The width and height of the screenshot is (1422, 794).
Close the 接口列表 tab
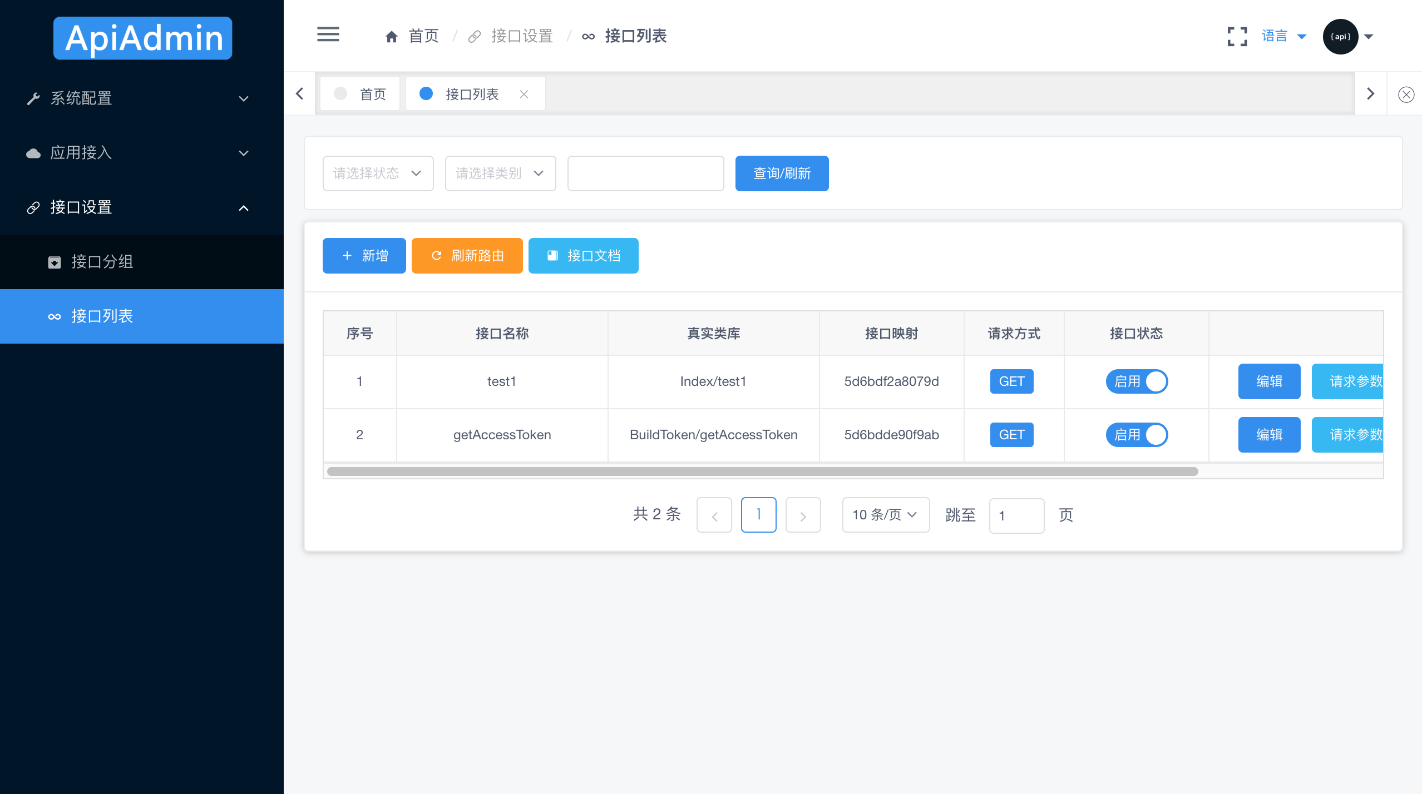tap(524, 95)
